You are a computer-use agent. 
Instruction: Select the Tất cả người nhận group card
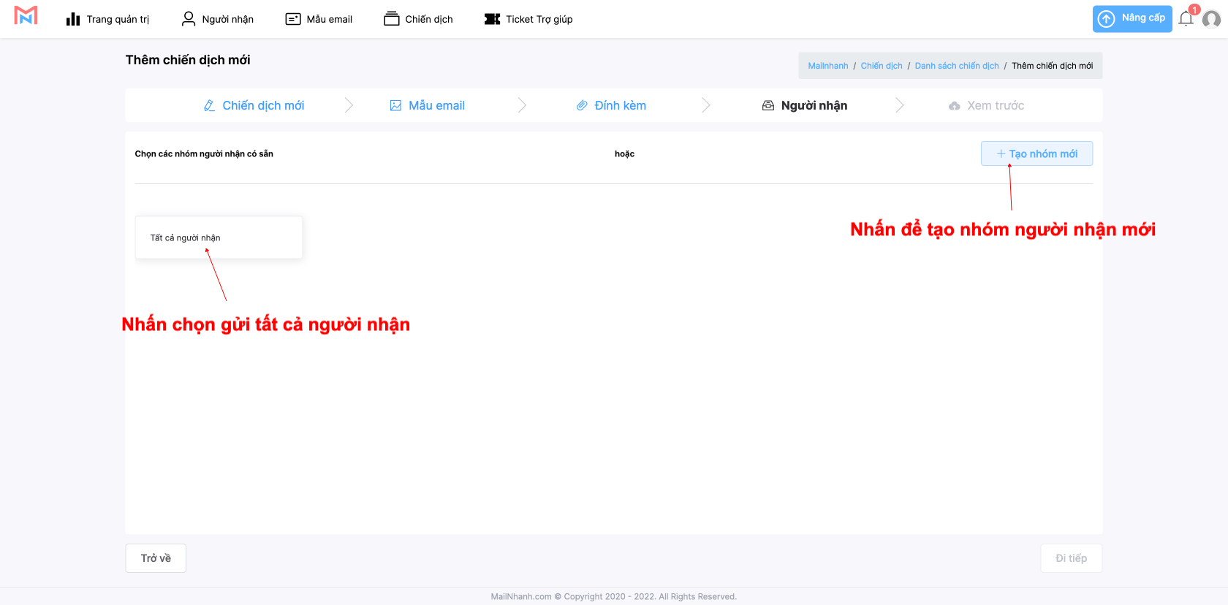(x=219, y=237)
